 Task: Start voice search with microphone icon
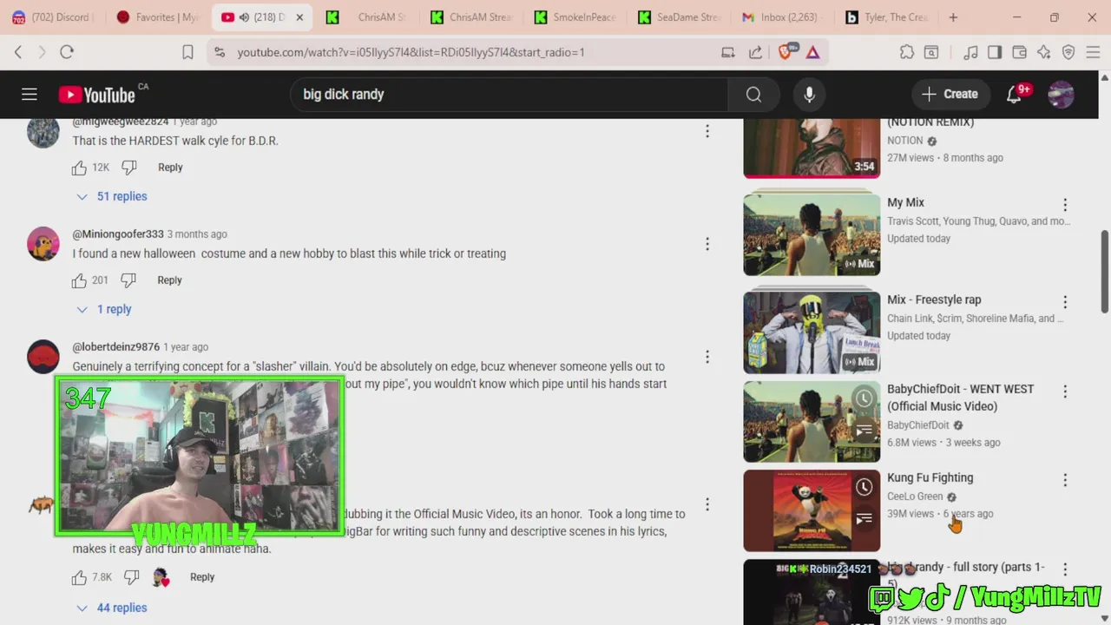809,95
